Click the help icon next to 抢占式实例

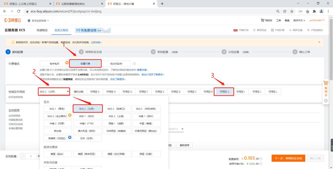click(x=134, y=64)
